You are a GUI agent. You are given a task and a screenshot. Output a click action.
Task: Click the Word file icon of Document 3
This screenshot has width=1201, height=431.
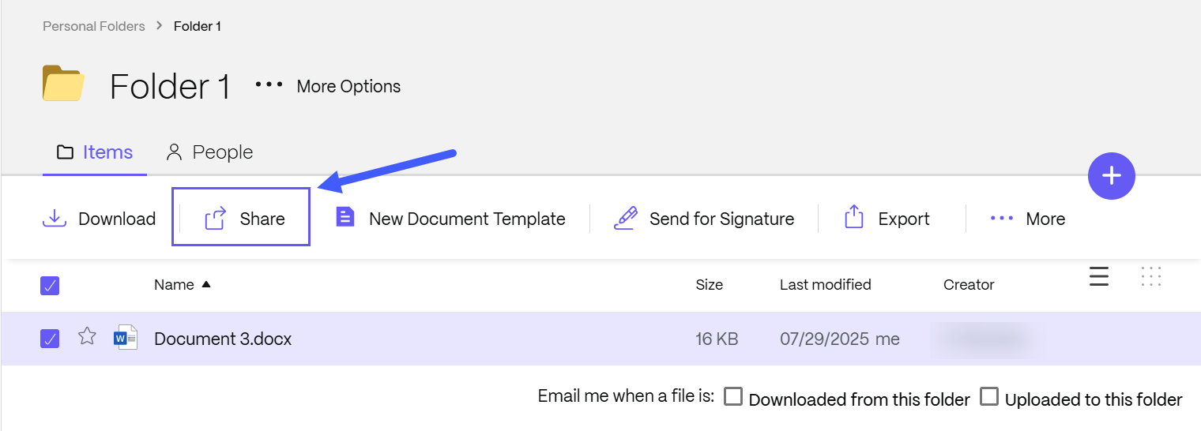coord(126,338)
